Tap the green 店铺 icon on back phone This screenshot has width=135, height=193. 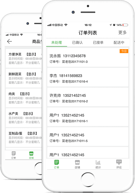pyautogui.click(x=31, y=153)
